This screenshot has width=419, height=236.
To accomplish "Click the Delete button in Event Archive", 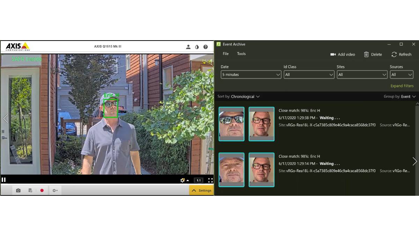I will coord(373,55).
